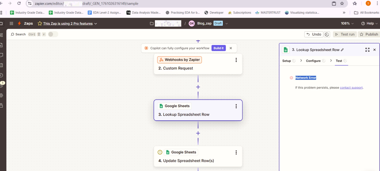Click the apps grid icon beside Zaps
The width and height of the screenshot is (380, 171).
11,24
